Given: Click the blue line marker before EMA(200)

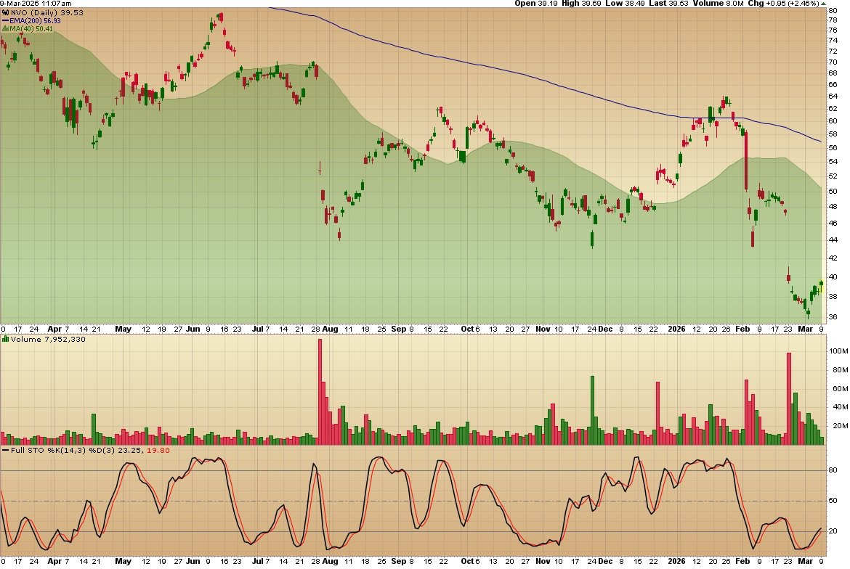Looking at the screenshot, I should pyautogui.click(x=5, y=20).
